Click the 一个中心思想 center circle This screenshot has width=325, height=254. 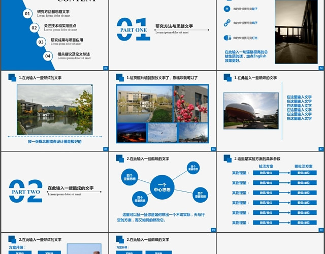(162, 187)
